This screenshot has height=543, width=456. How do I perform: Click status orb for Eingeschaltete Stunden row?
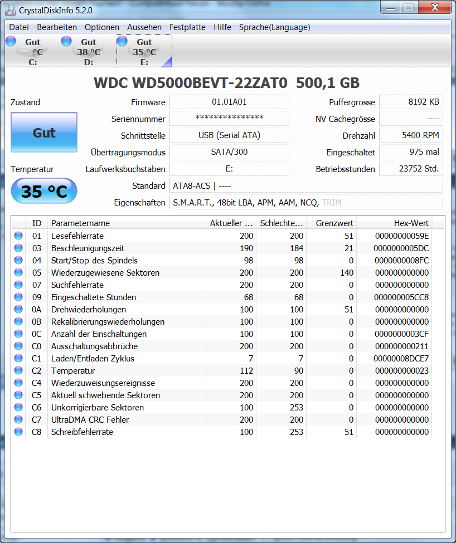point(18,297)
